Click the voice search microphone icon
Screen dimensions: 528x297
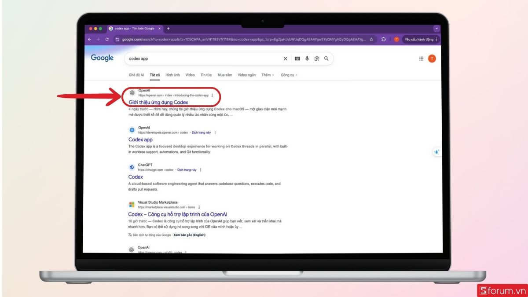pos(307,58)
